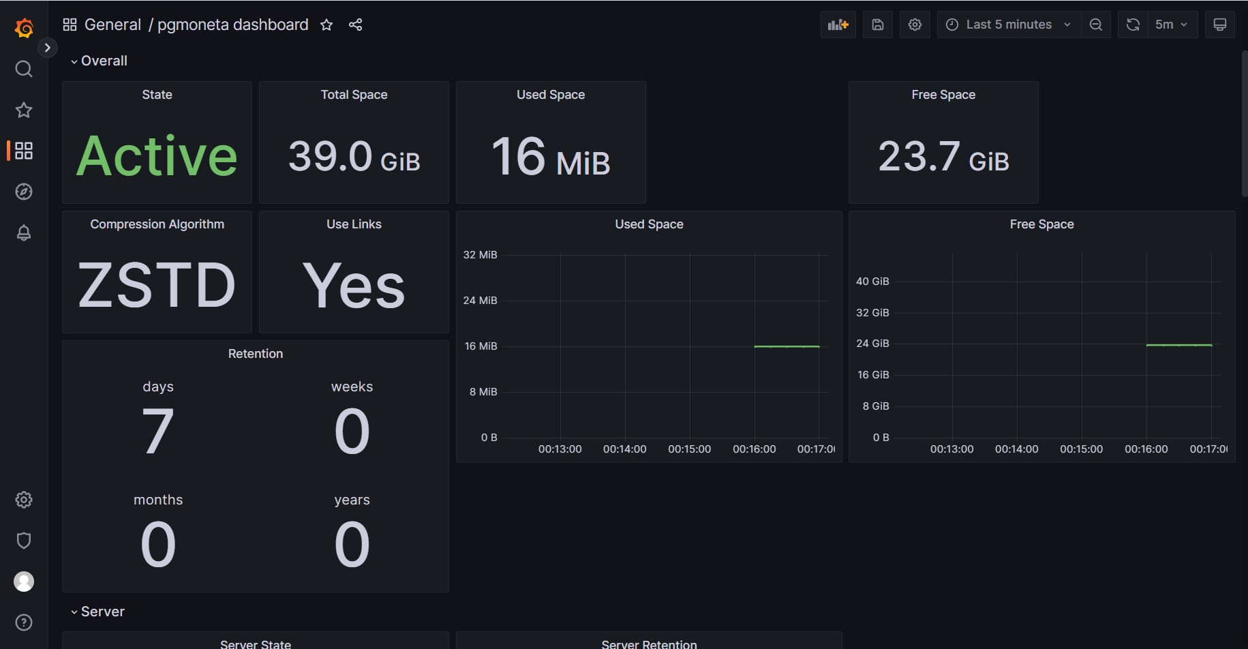Cycle view mode with monitor icon

coord(1219,25)
